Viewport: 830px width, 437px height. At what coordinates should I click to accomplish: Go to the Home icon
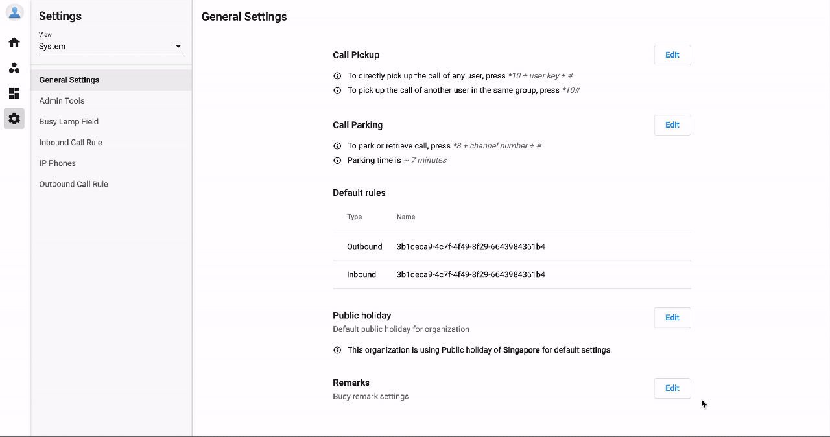tap(14, 42)
